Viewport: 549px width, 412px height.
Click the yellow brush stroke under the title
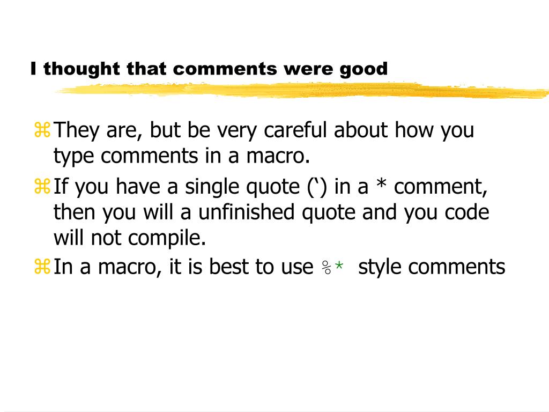click(301, 90)
